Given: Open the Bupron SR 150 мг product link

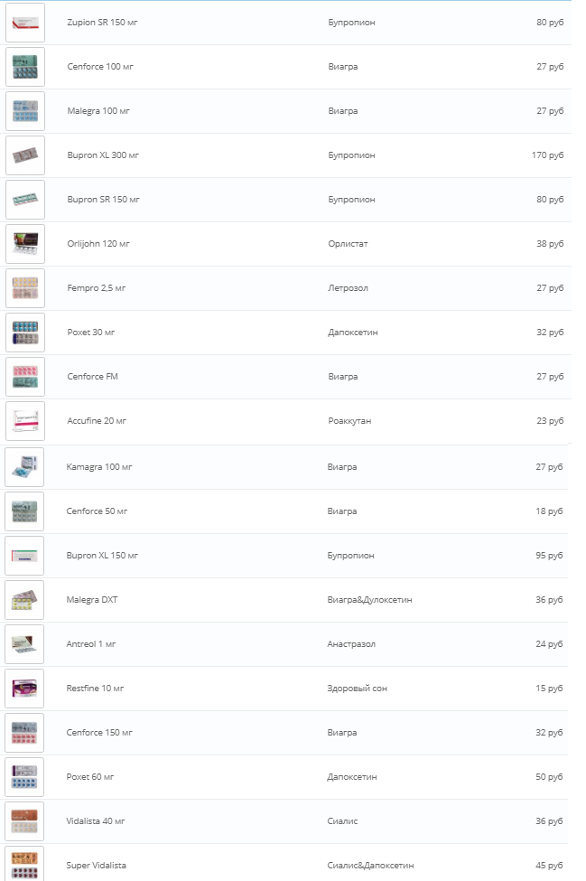Looking at the screenshot, I should (103, 200).
